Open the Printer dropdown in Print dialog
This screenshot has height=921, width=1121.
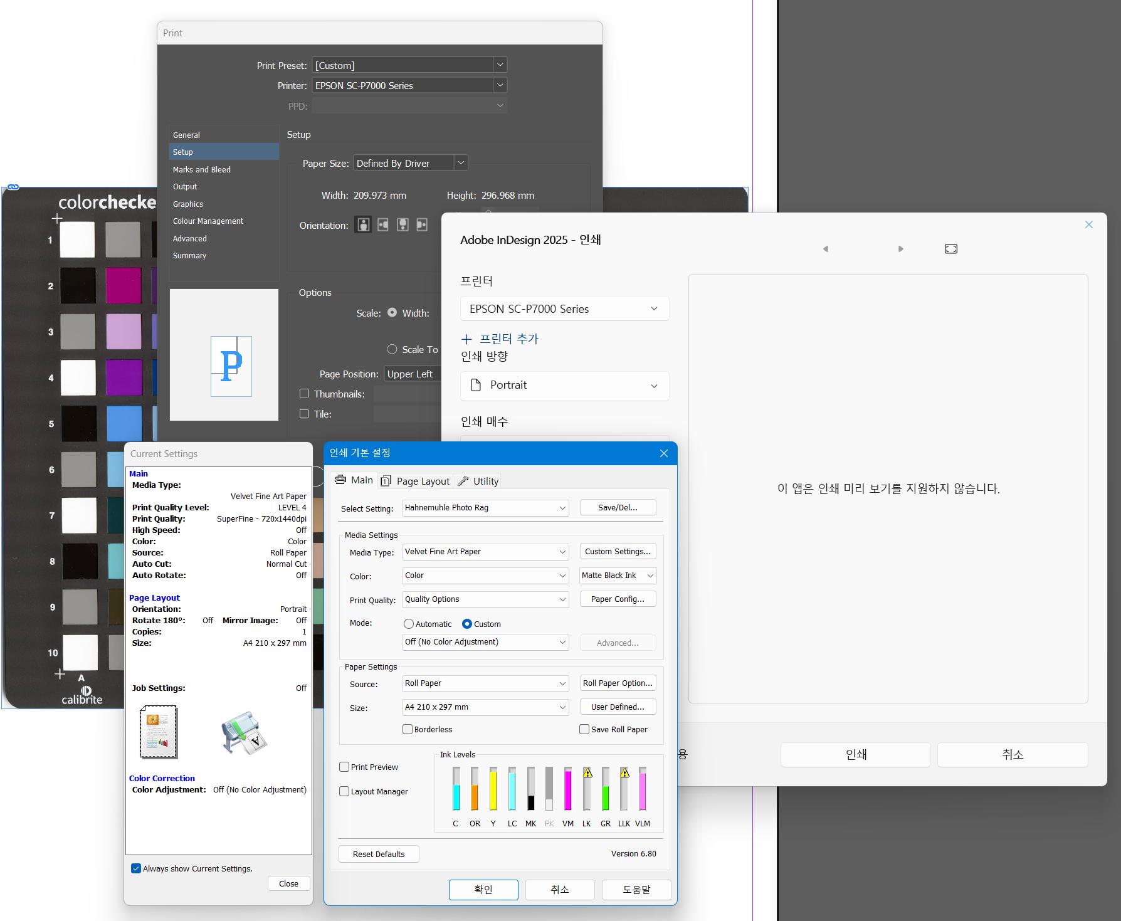(x=410, y=85)
